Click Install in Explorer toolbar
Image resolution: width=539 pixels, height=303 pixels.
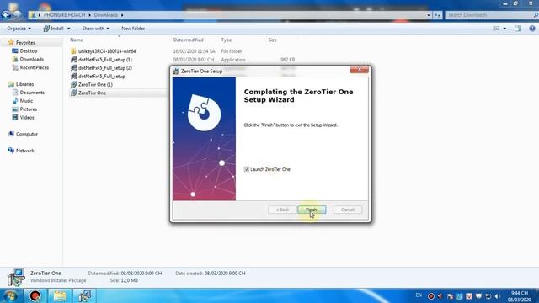coord(54,29)
